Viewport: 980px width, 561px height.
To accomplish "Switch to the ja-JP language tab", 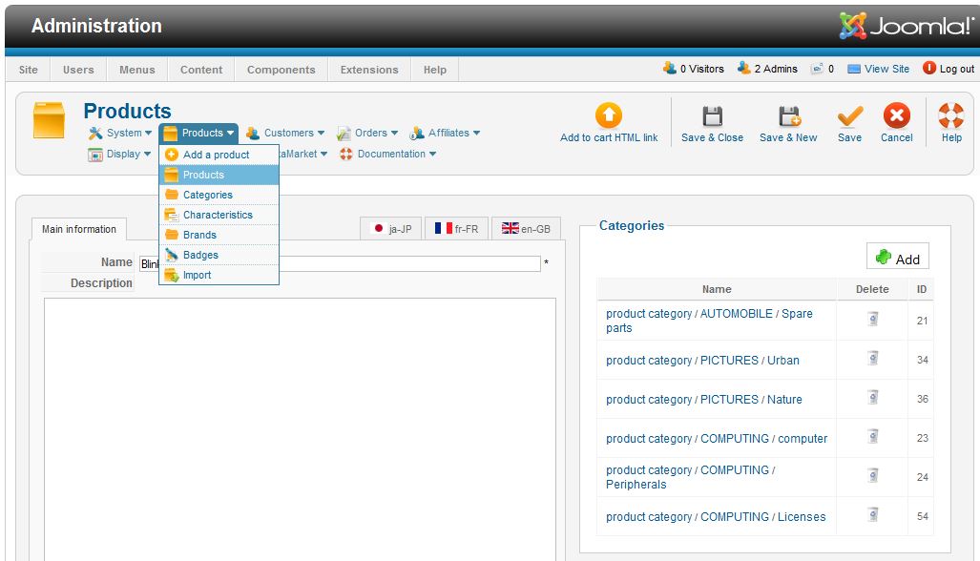I will pos(391,229).
